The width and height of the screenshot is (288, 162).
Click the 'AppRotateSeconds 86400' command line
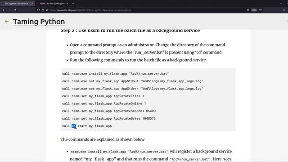[109, 111]
